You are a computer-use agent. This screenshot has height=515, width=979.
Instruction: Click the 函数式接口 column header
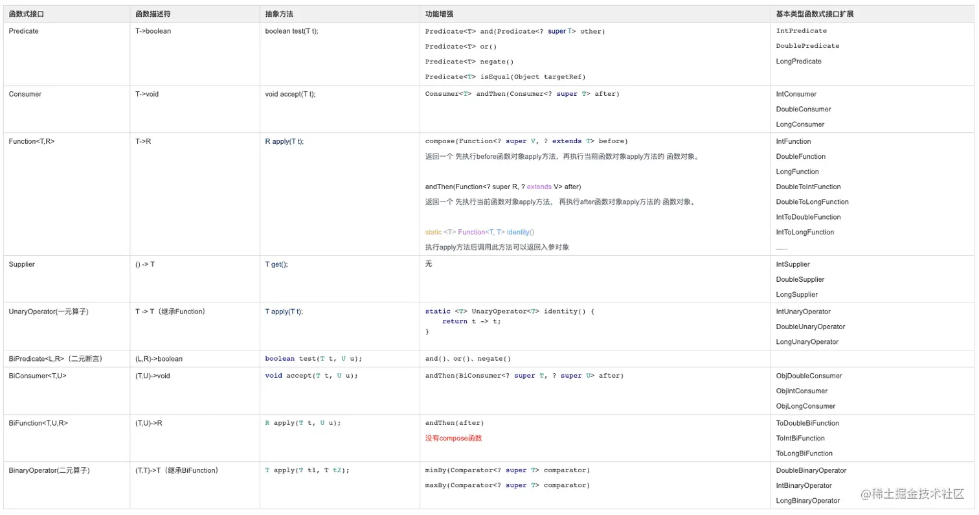tap(27, 14)
